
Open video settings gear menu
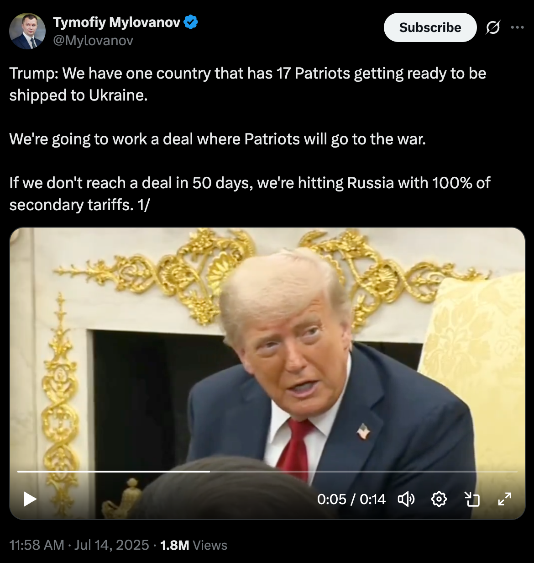click(x=439, y=499)
